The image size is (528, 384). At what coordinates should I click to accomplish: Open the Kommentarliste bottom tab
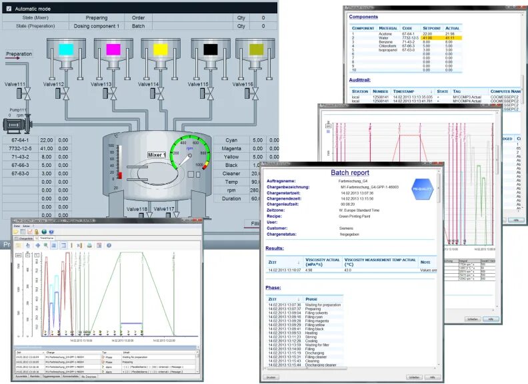tap(71, 376)
